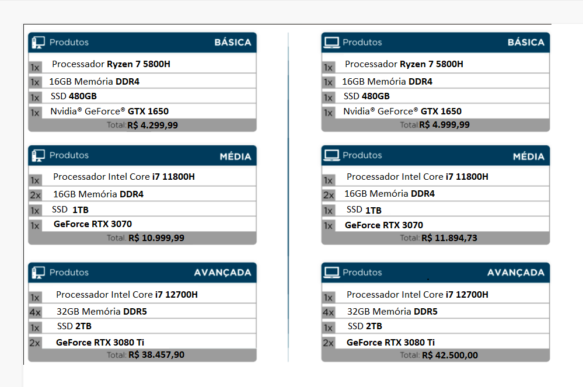Click the Produtos heading of the desktop MÉDIA card
Screen dimensions: 583x387
pyautogui.click(x=69, y=155)
